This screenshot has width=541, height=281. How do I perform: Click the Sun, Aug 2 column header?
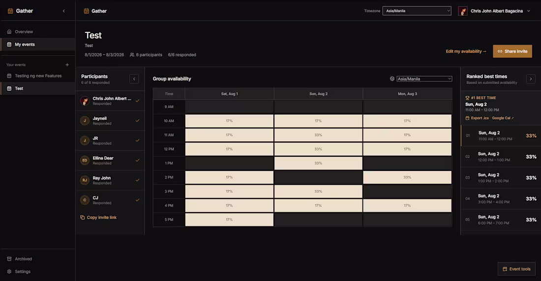coord(319,94)
